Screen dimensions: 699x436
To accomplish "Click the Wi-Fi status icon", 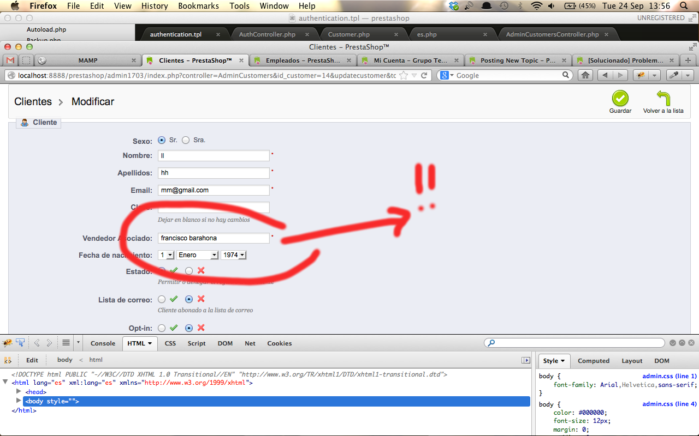I will tap(536, 6).
